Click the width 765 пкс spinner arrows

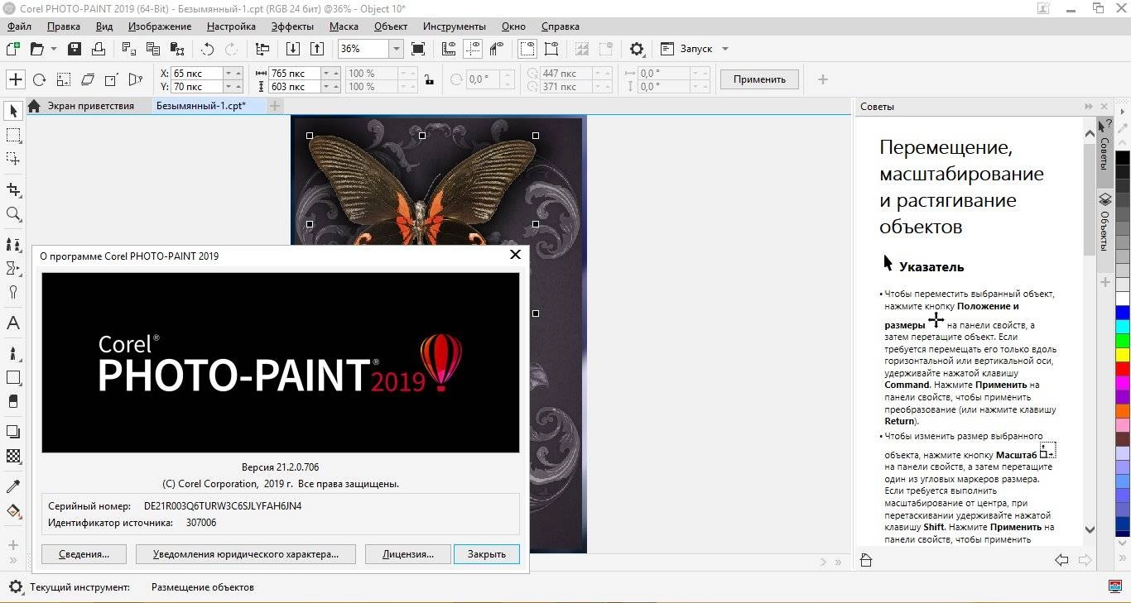pyautogui.click(x=330, y=73)
